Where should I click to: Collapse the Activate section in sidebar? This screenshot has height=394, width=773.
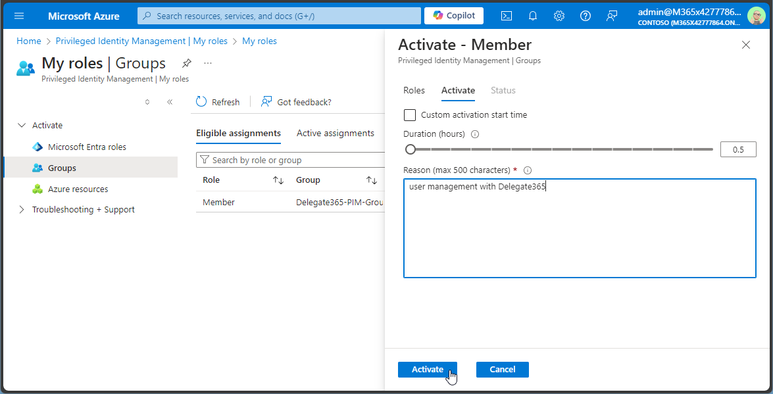pos(22,125)
